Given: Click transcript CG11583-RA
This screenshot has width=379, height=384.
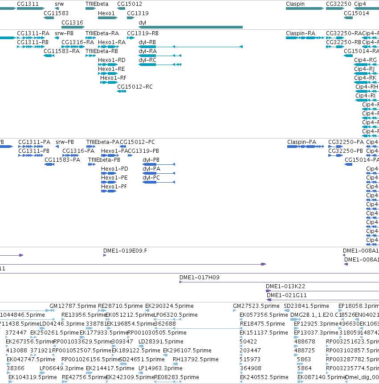Looking at the screenshot, I should [61, 51].
